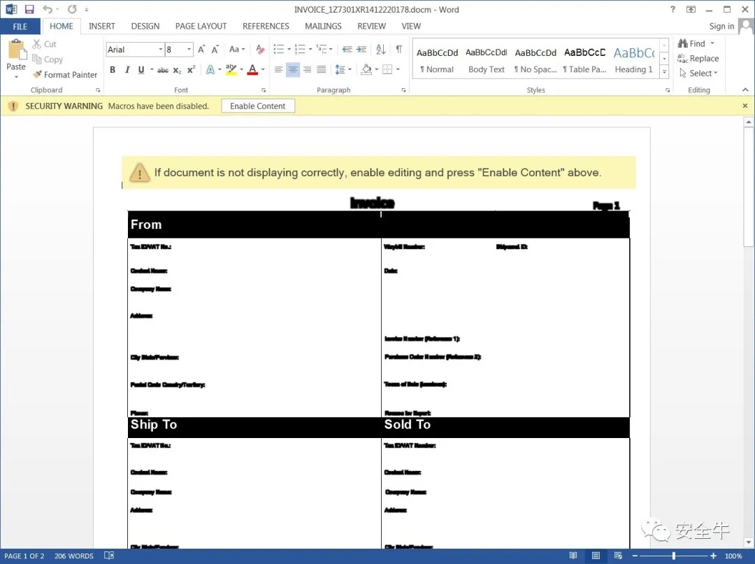
Task: Expand the font size dropdown
Action: [189, 50]
